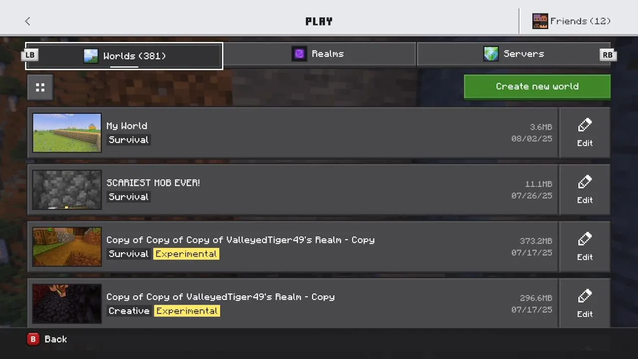Edit the SCARIEST MOB EVER! world
Screen dimensions: 638x359
(585, 189)
